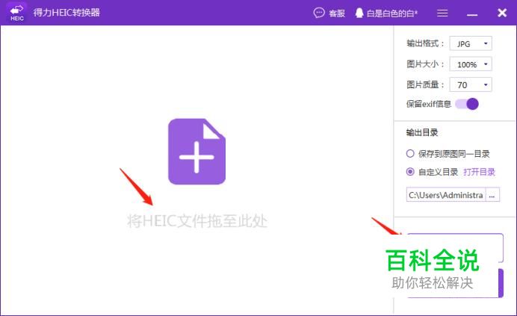Browse output folder with the ... button
This screenshot has height=316, width=517.
point(492,195)
